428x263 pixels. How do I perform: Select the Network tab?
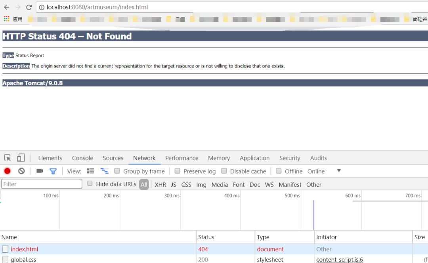tap(144, 158)
